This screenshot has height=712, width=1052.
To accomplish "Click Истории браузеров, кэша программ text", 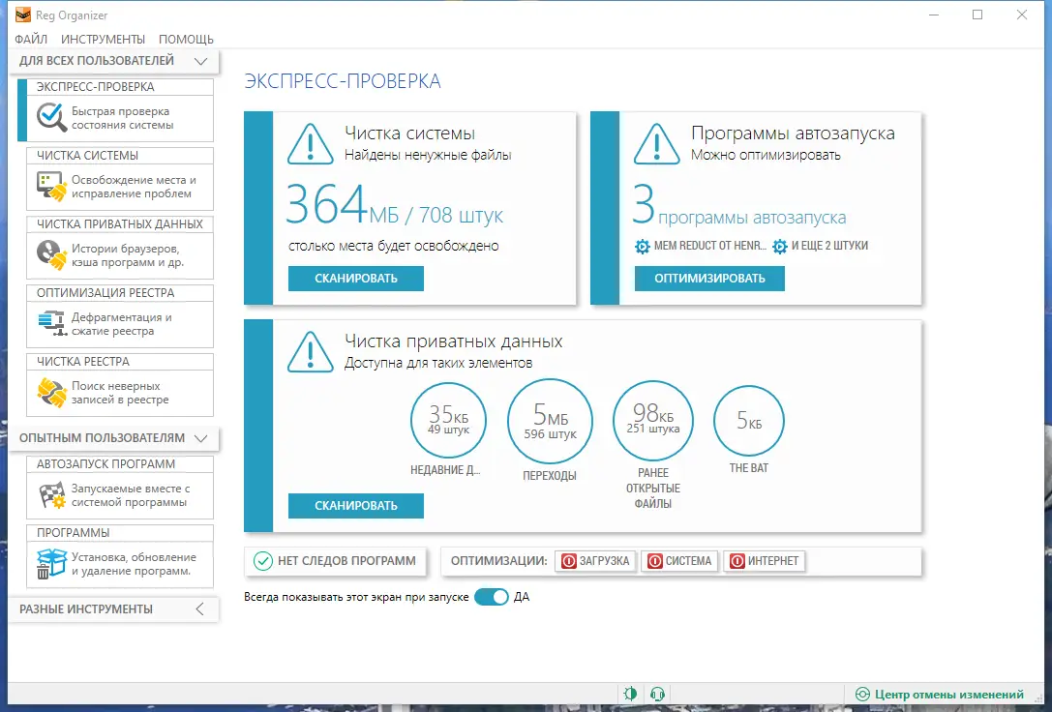I will [x=128, y=255].
